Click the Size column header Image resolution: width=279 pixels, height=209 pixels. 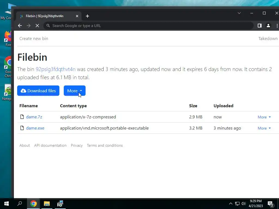[x=193, y=106]
